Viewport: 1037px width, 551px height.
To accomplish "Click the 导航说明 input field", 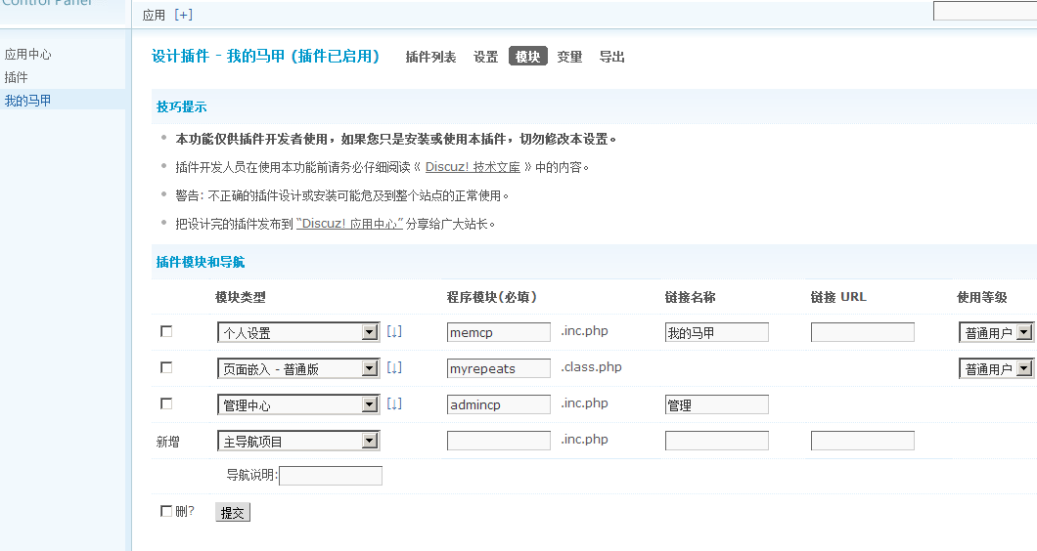I will coord(331,477).
